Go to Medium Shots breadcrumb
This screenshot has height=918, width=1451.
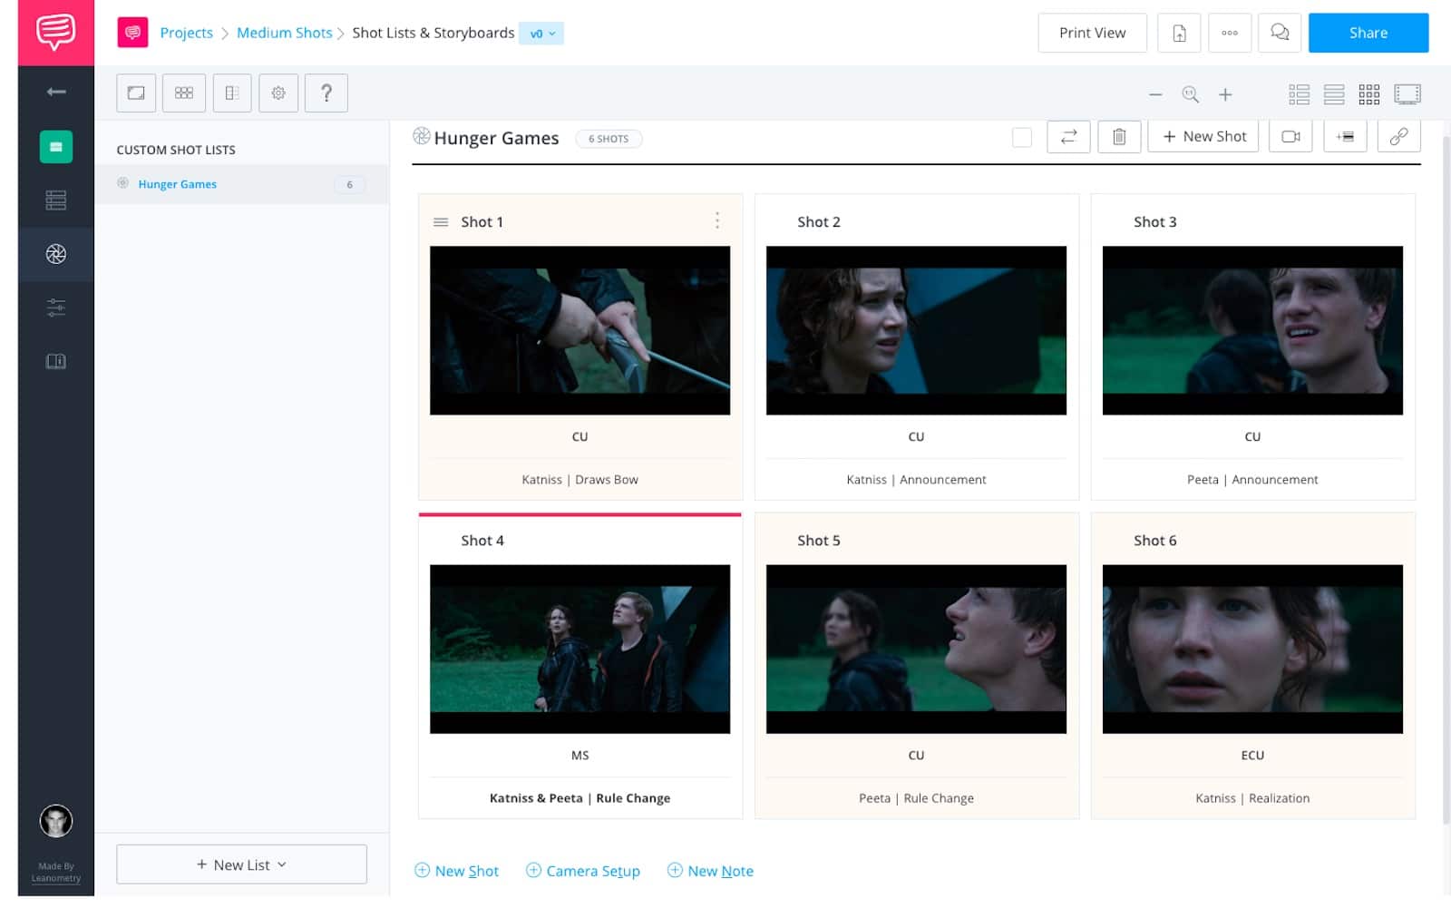(284, 33)
